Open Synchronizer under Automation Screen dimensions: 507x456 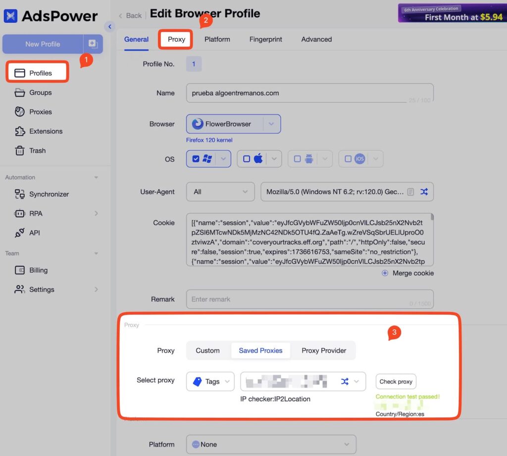(x=49, y=194)
